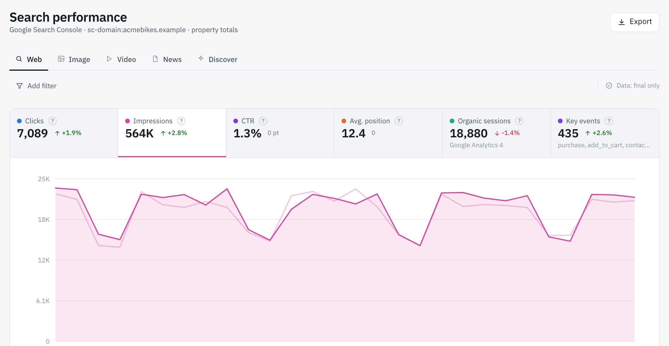
Task: Toggle the Impressions metric card off
Action: pyautogui.click(x=172, y=133)
